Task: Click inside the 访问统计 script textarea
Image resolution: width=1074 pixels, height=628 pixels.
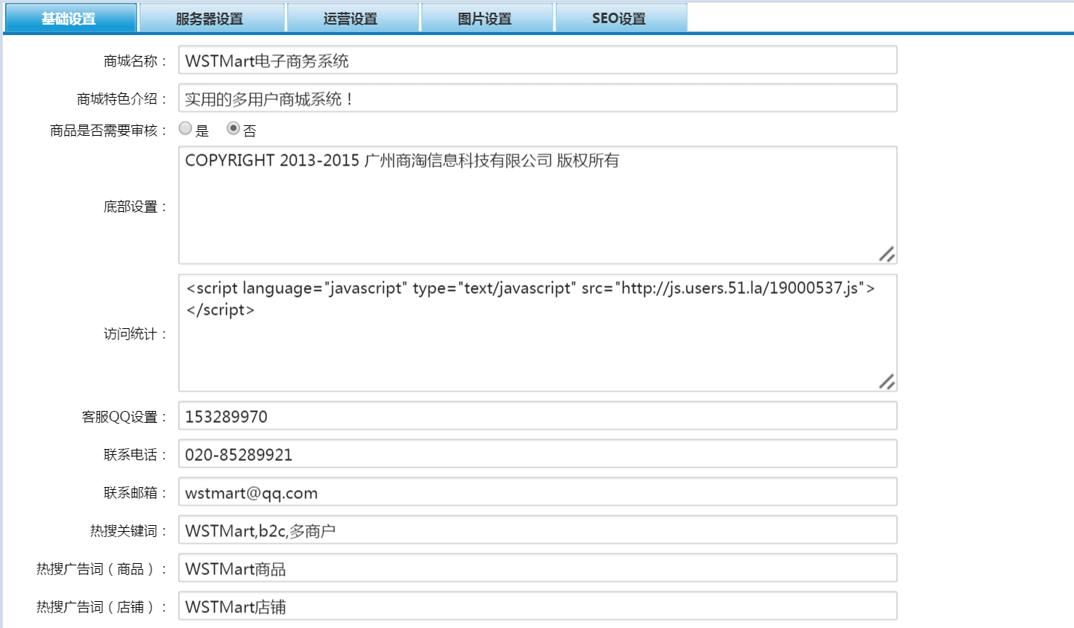Action: [x=538, y=333]
